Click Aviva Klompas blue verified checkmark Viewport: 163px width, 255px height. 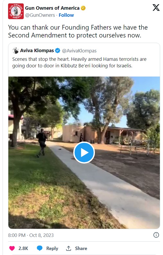click(58, 51)
